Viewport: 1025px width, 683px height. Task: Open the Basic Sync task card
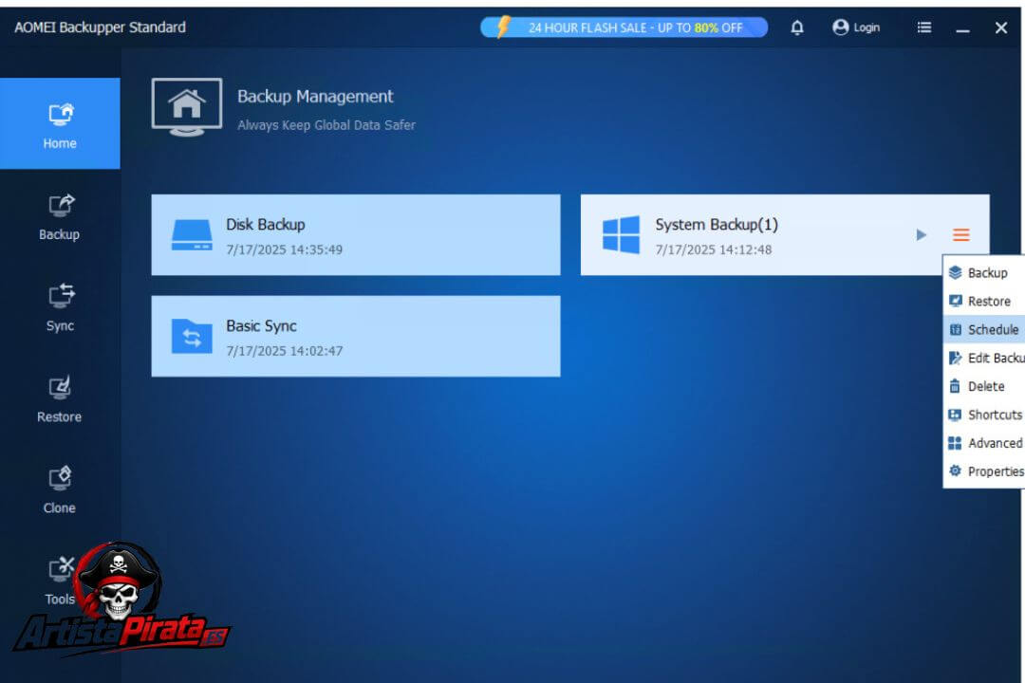[356, 336]
